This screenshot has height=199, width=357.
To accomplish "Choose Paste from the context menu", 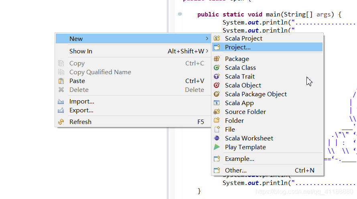I will pos(133,81).
